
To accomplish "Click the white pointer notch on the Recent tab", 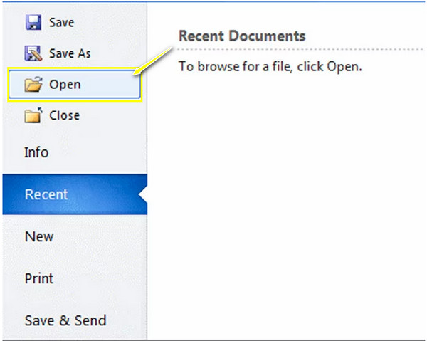I will (x=143, y=194).
